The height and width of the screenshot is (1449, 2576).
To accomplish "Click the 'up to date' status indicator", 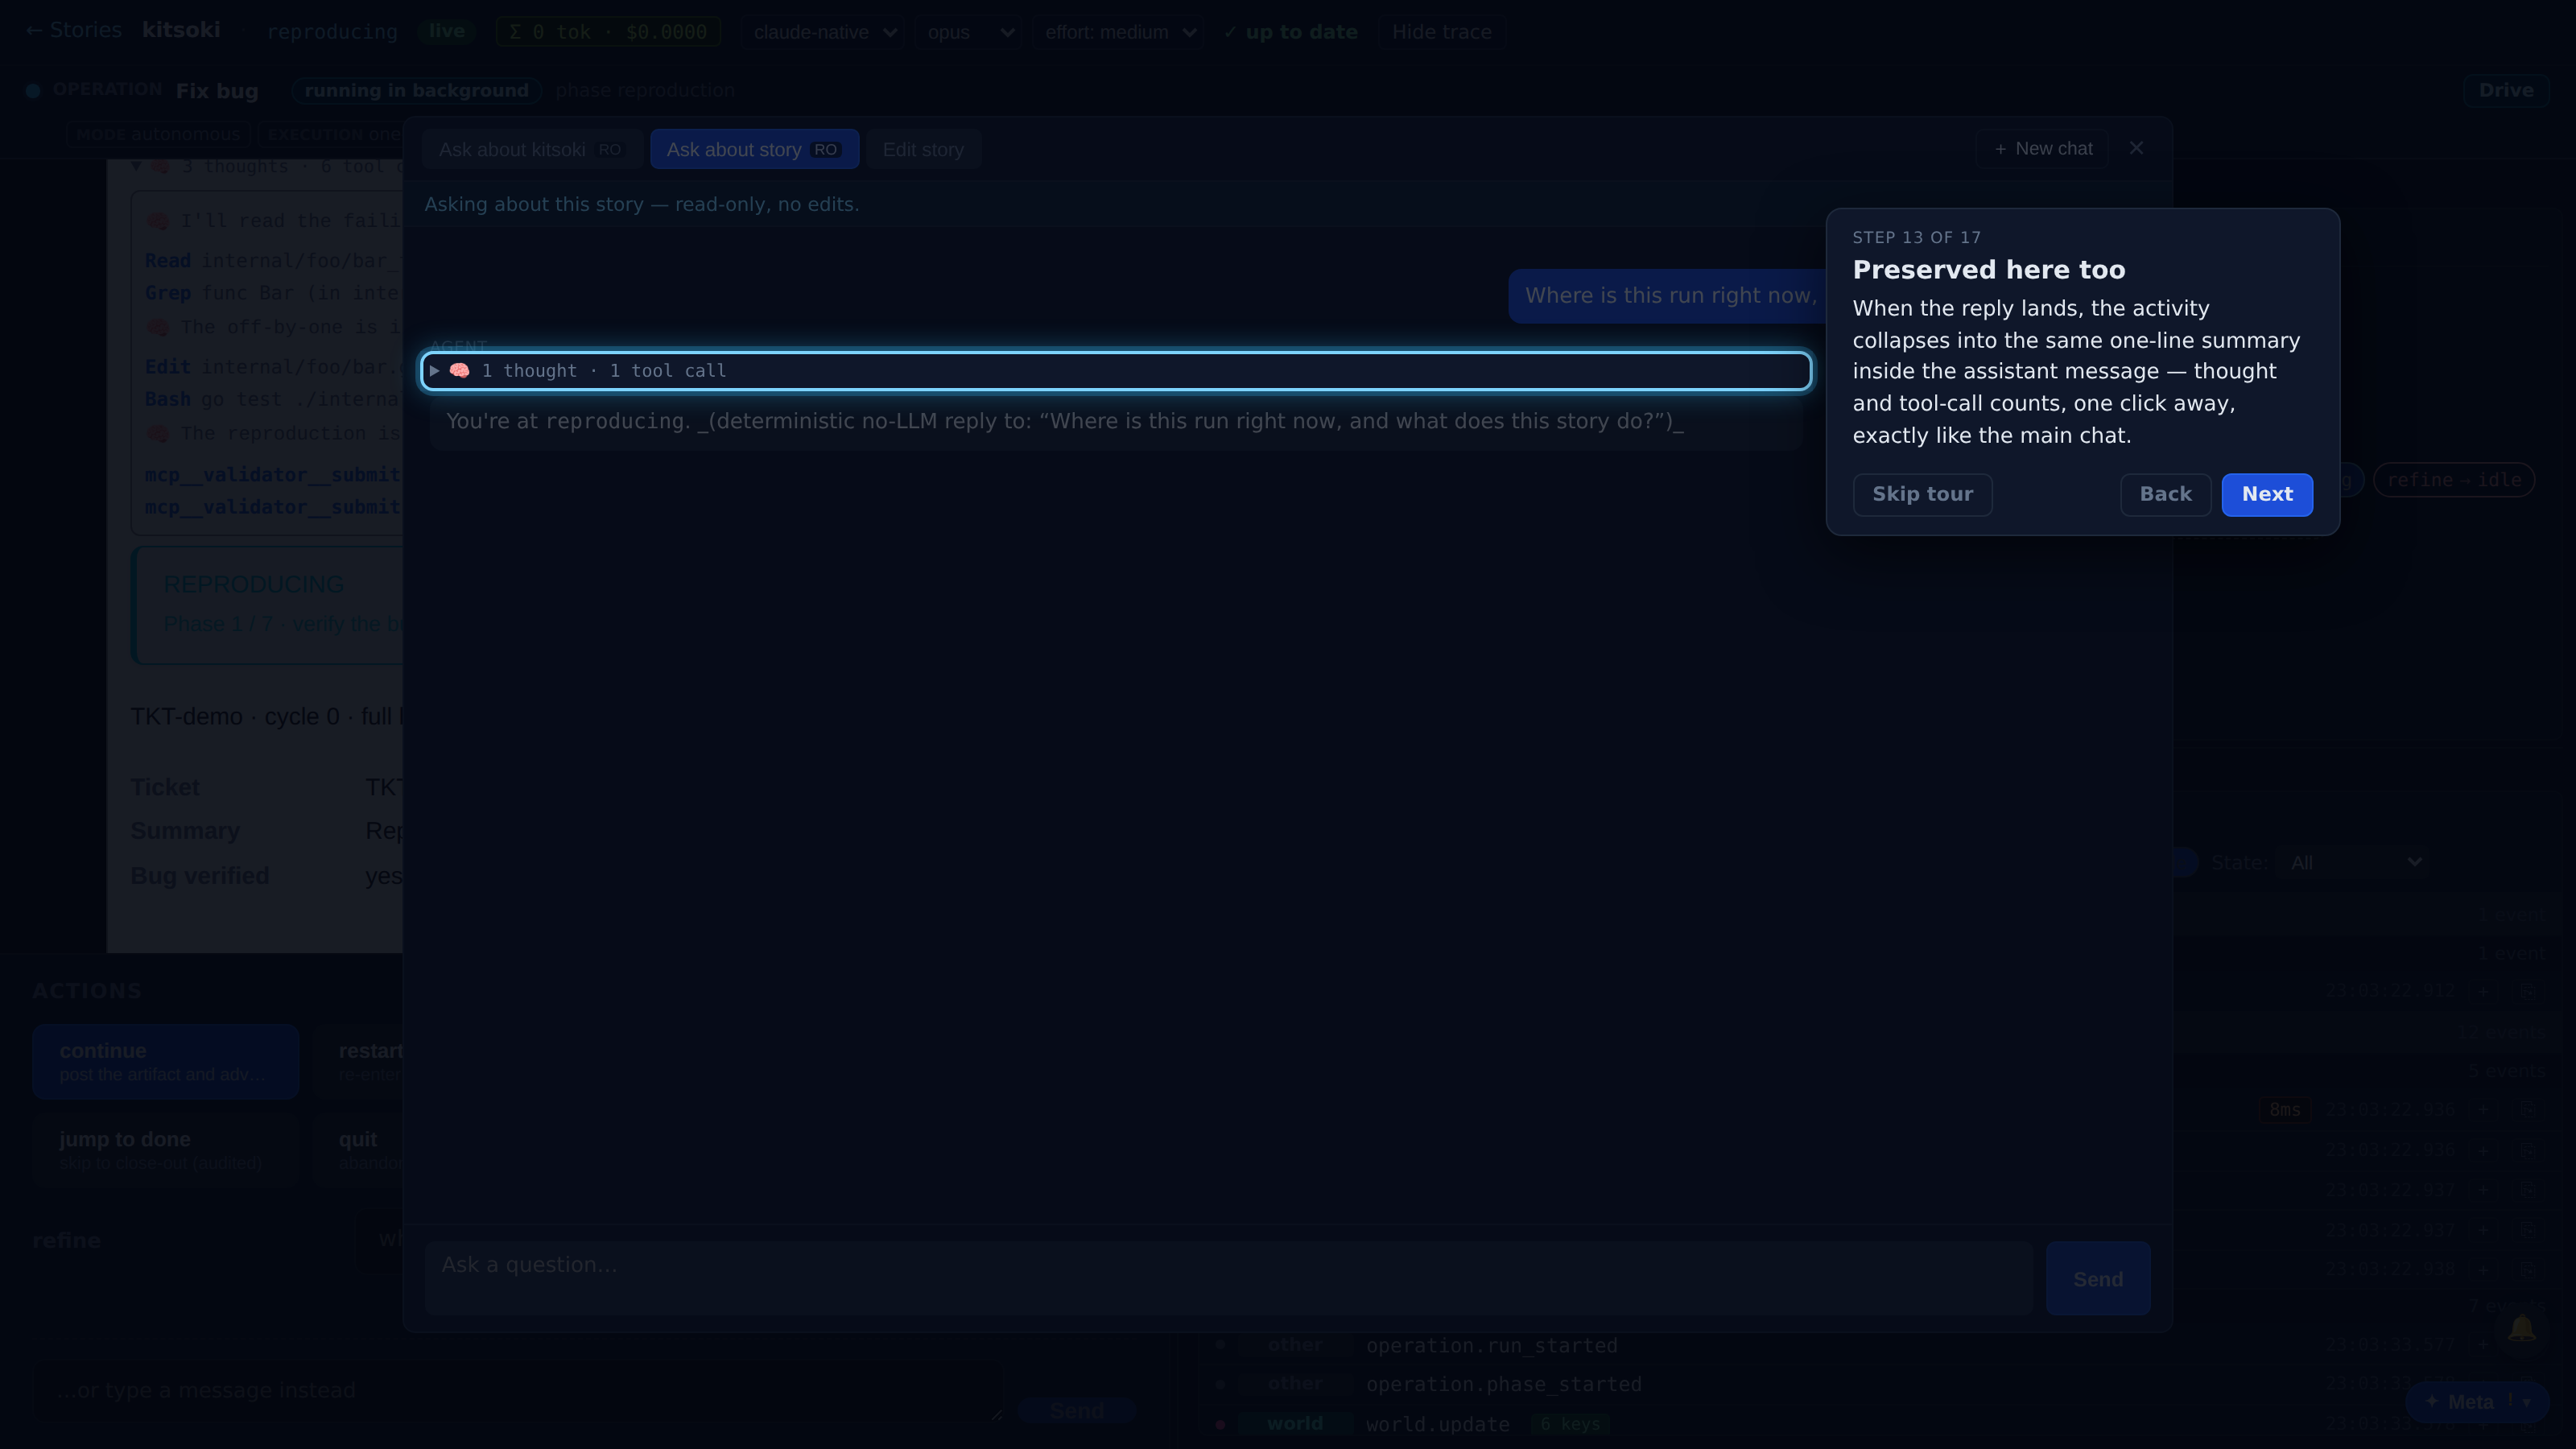I will [x=1290, y=32].
